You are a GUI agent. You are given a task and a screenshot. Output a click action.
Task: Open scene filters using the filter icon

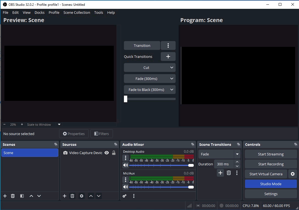pyautogui.click(x=22, y=196)
